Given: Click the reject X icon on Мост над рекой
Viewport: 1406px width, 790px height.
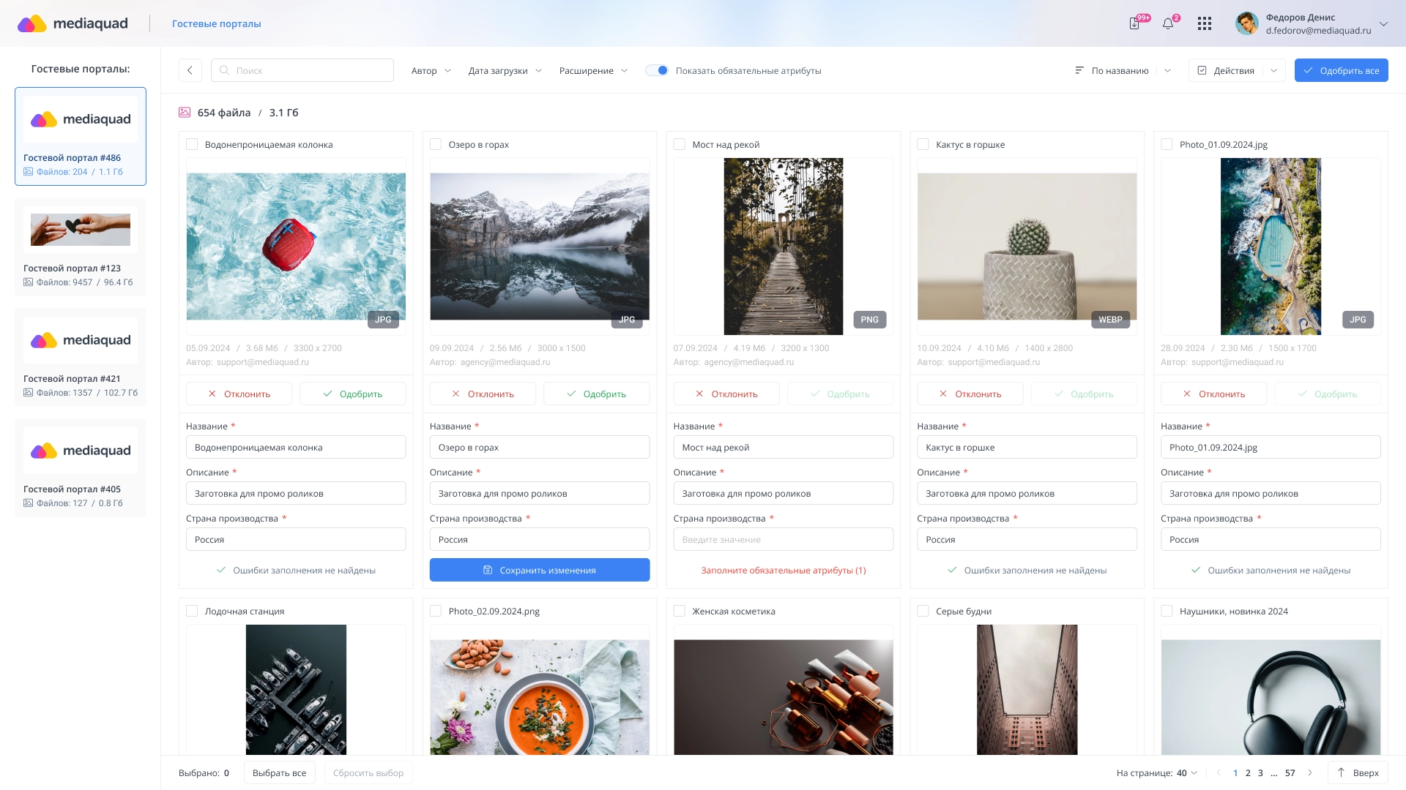Looking at the screenshot, I should [x=698, y=394].
